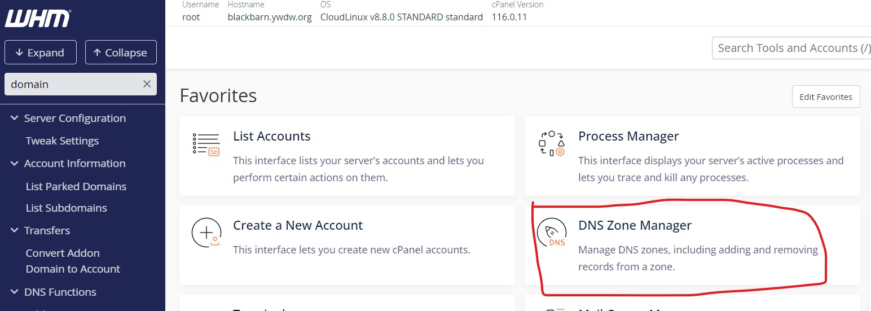
Task: Click the List Accounts card icon
Action: [206, 144]
